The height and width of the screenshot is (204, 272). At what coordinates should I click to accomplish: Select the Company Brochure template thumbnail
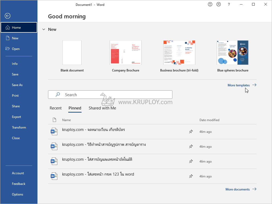pos(126,53)
